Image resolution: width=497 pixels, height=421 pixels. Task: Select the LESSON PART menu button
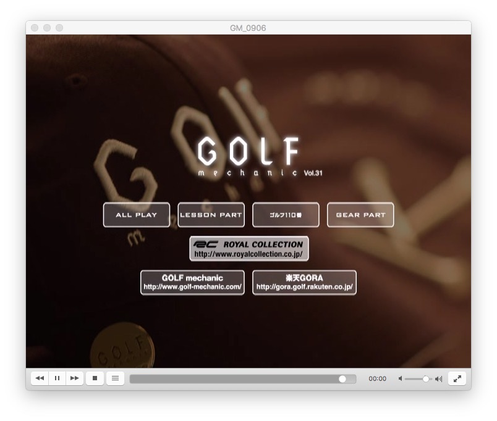pos(211,215)
